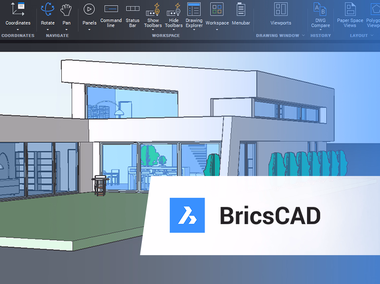Open the Panels icon
The image size is (380, 284).
[x=89, y=9]
